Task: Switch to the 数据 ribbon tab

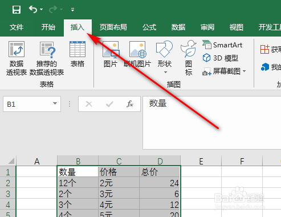Action: click(178, 27)
